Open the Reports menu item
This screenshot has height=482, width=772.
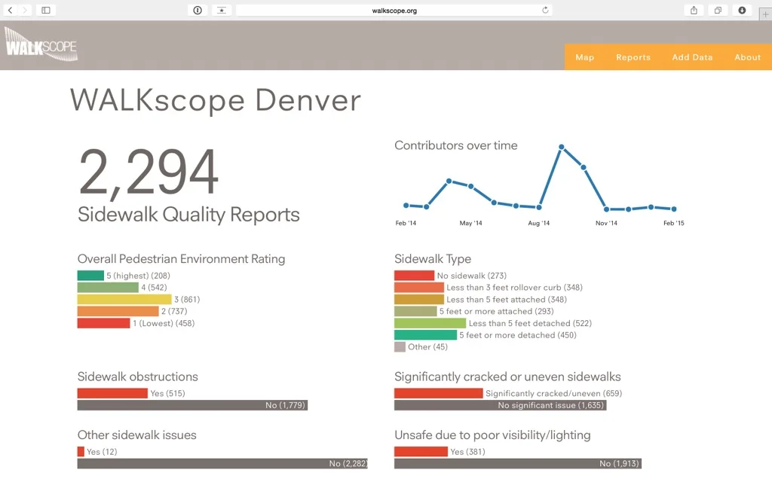(633, 57)
